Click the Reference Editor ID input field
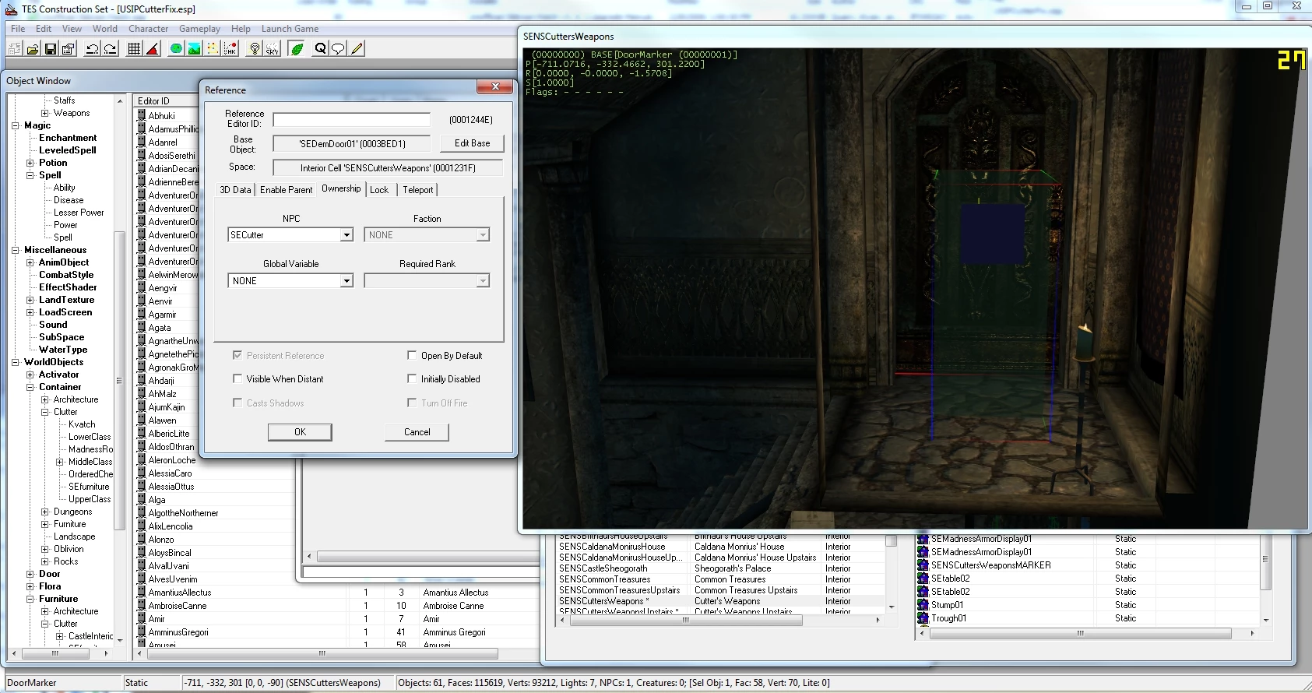Image resolution: width=1312 pixels, height=693 pixels. pos(351,120)
